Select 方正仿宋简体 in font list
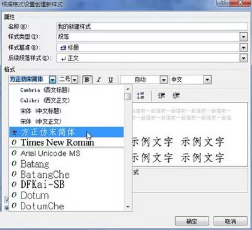Image resolution: width=252 pixels, height=230 pixels. point(66,132)
